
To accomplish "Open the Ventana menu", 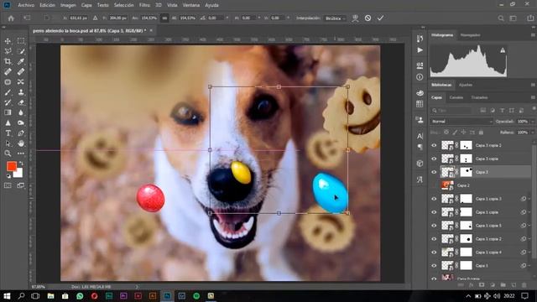I will click(191, 5).
